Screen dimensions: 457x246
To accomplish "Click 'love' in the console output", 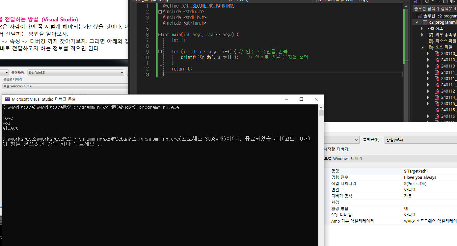I will (8, 118).
